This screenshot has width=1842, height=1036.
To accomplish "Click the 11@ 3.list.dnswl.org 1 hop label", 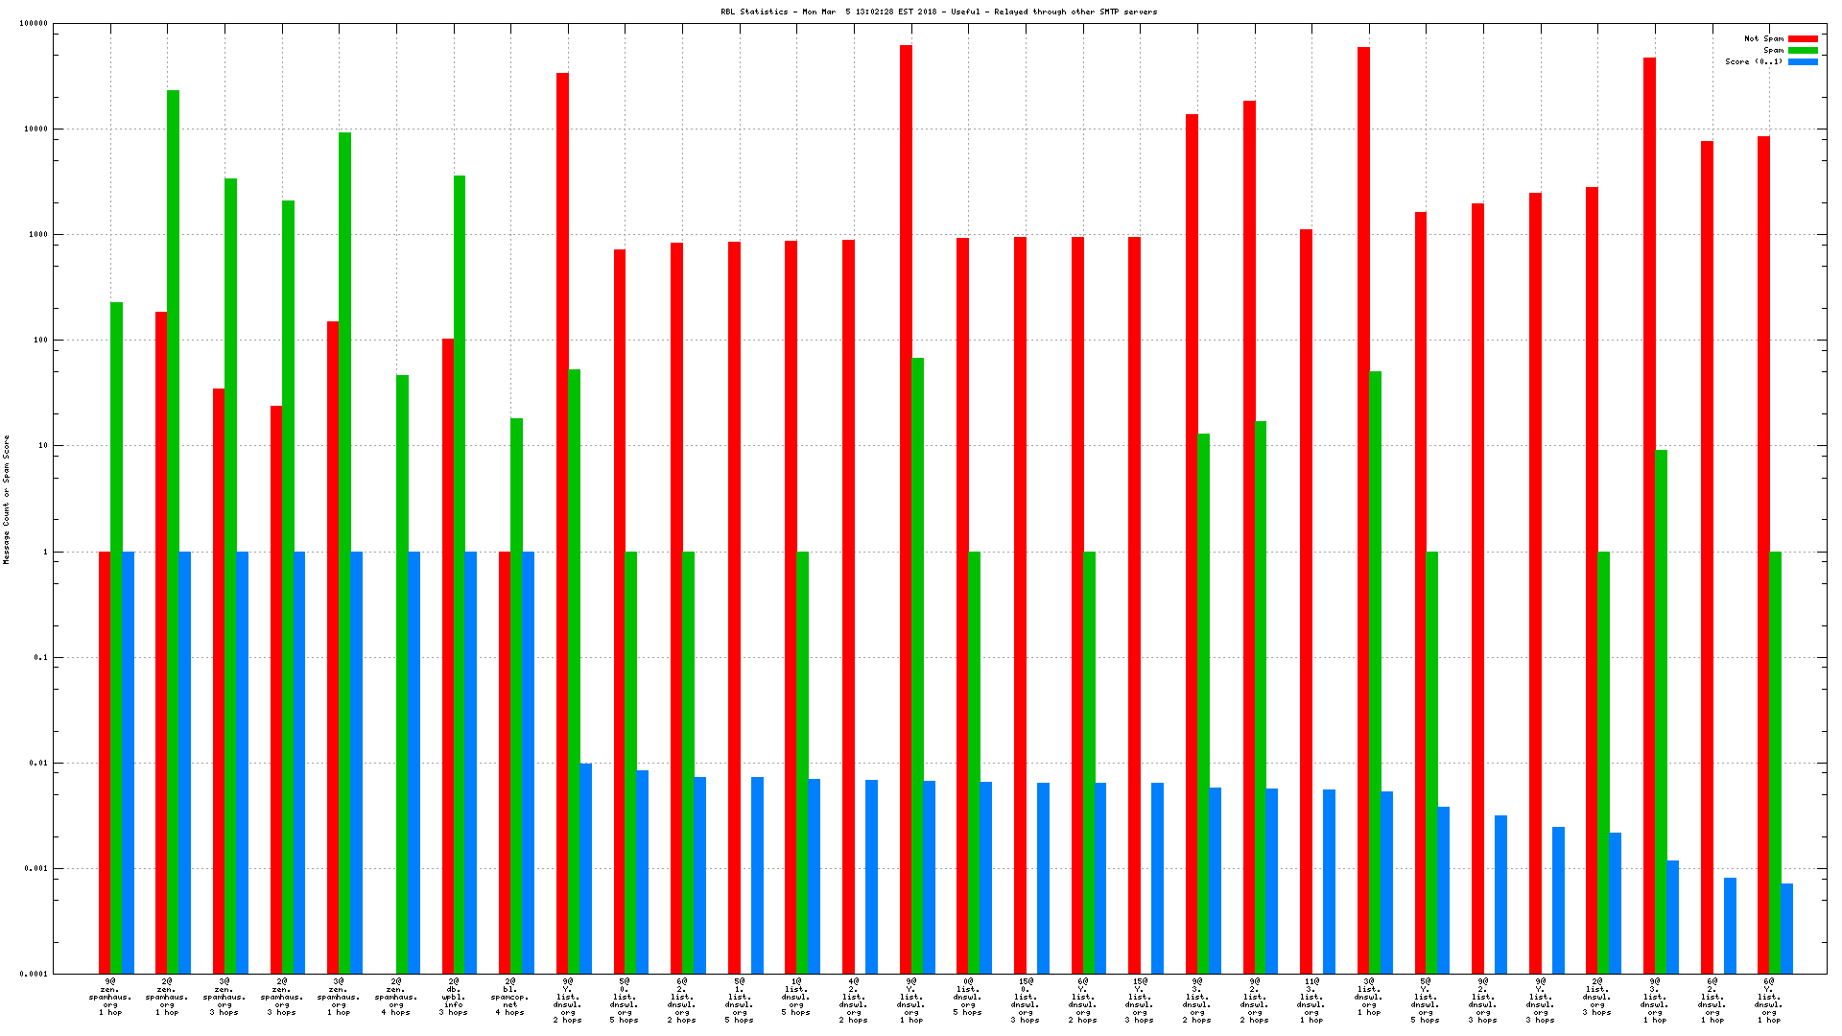I will click(x=1311, y=1001).
